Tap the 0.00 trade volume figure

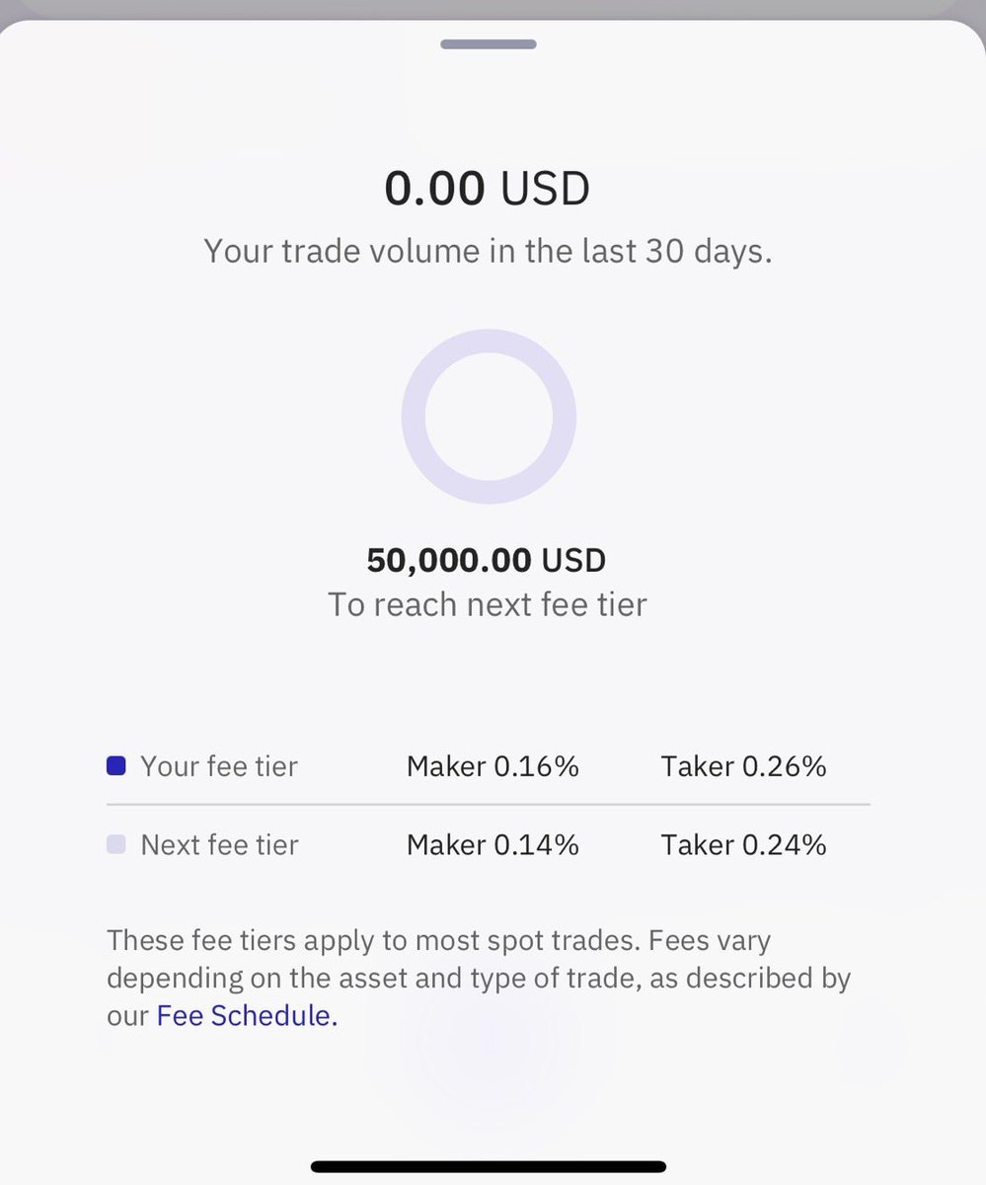434,188
